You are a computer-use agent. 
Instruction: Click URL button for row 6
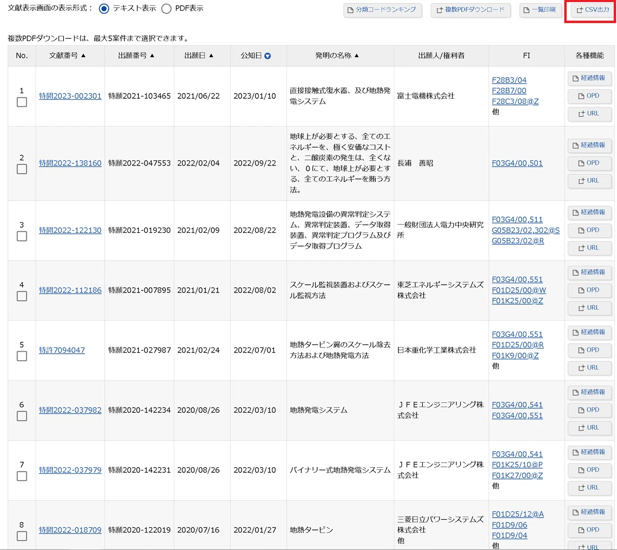589,428
